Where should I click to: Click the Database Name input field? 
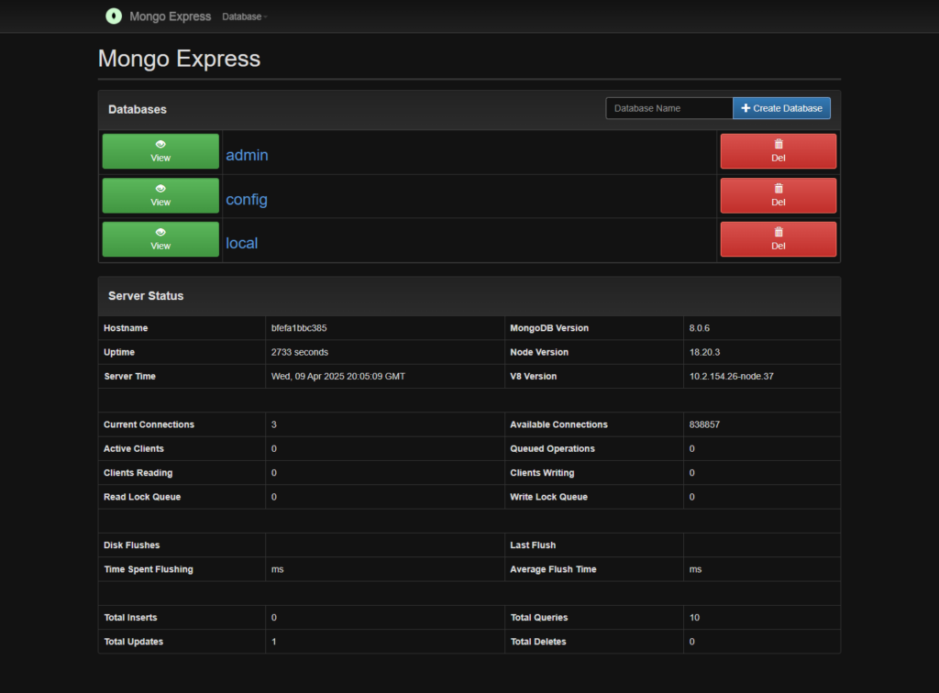[x=668, y=108]
